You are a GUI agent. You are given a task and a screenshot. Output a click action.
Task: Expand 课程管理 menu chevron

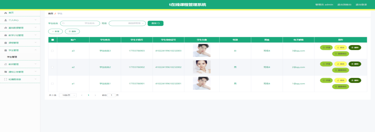click(x=35, y=43)
